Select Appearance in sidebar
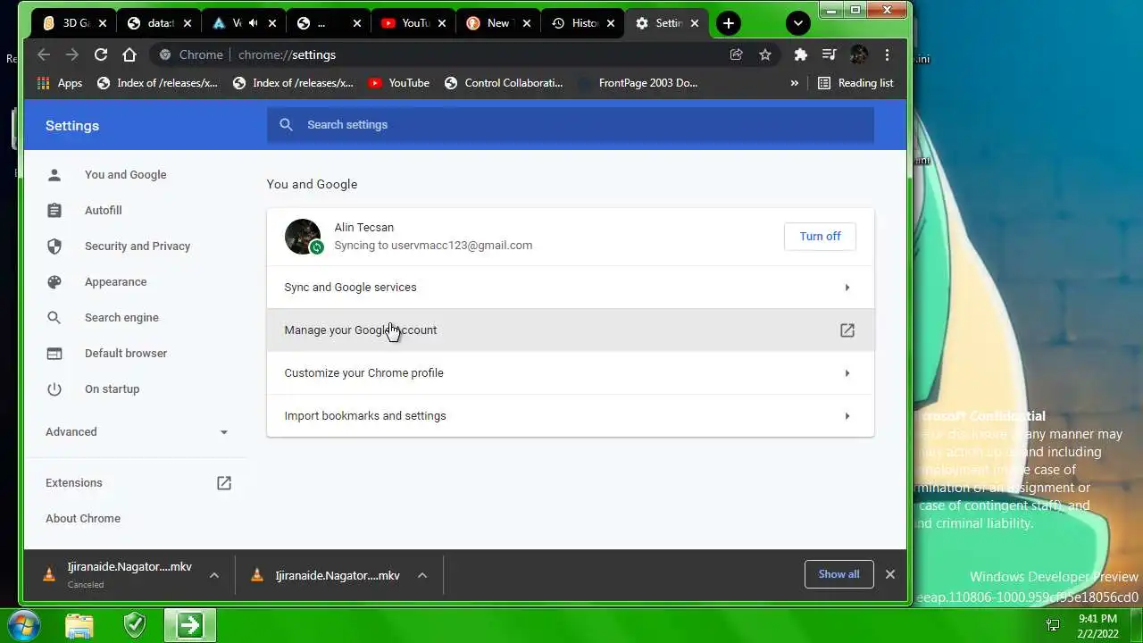 click(115, 282)
